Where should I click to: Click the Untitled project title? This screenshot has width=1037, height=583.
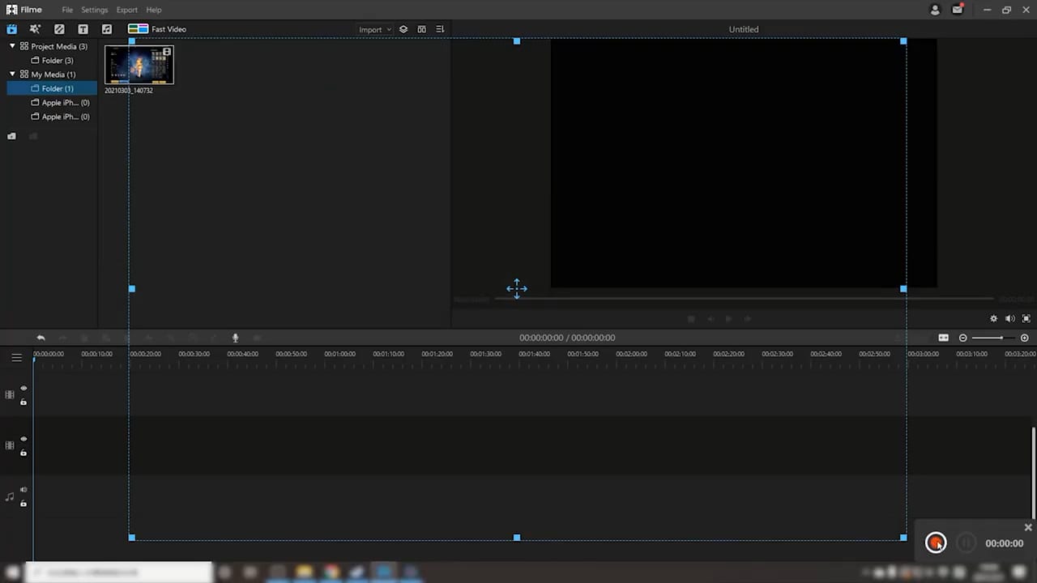click(x=744, y=29)
